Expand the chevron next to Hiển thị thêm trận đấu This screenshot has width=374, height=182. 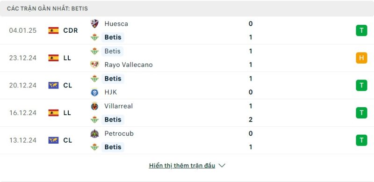click(222, 166)
